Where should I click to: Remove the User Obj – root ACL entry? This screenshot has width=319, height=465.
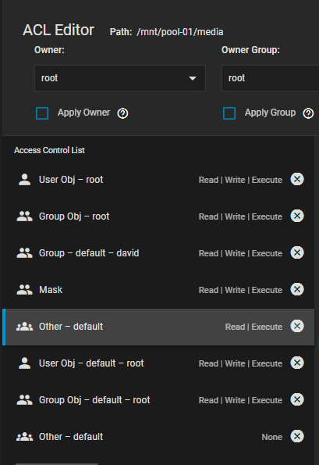(x=297, y=179)
